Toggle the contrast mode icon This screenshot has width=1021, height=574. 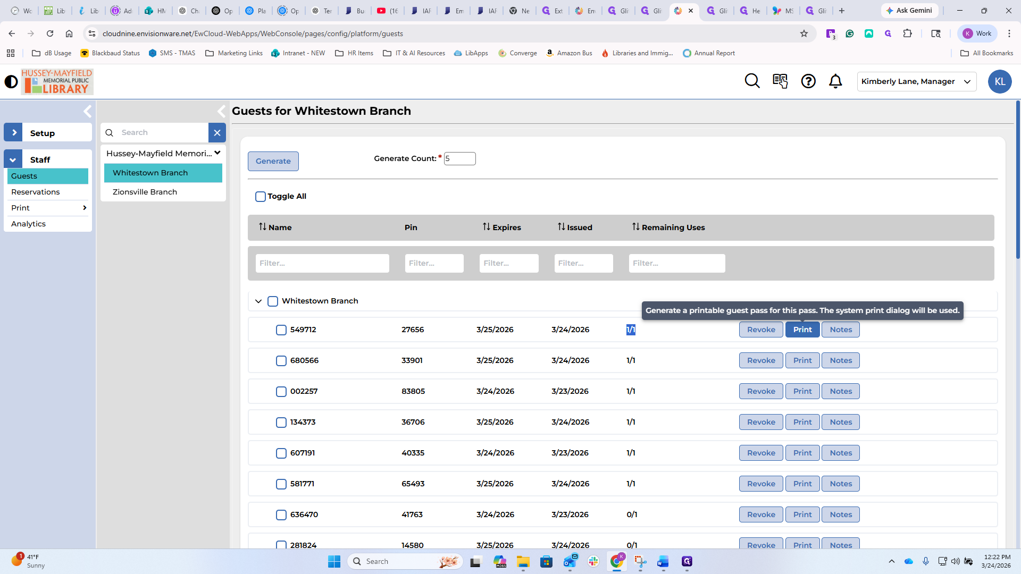(11, 82)
